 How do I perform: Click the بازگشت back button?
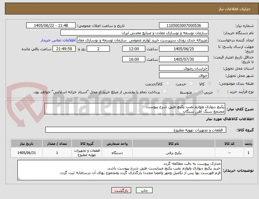pos(121,190)
